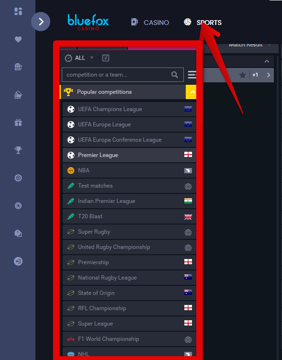
Task: Click the poker chip icon in sidebar
Action: [x=18, y=206]
